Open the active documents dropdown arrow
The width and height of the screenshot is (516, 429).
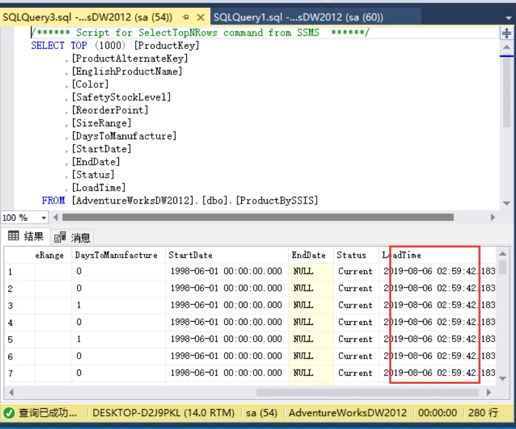tap(508, 17)
